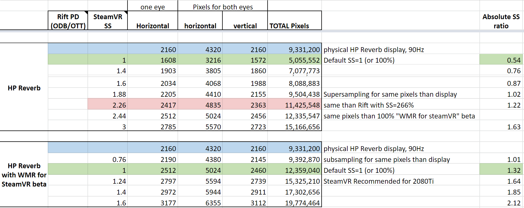Select the vertical value 2363
Image resolution: width=524 pixels, height=208 pixels.
pyautogui.click(x=245, y=104)
